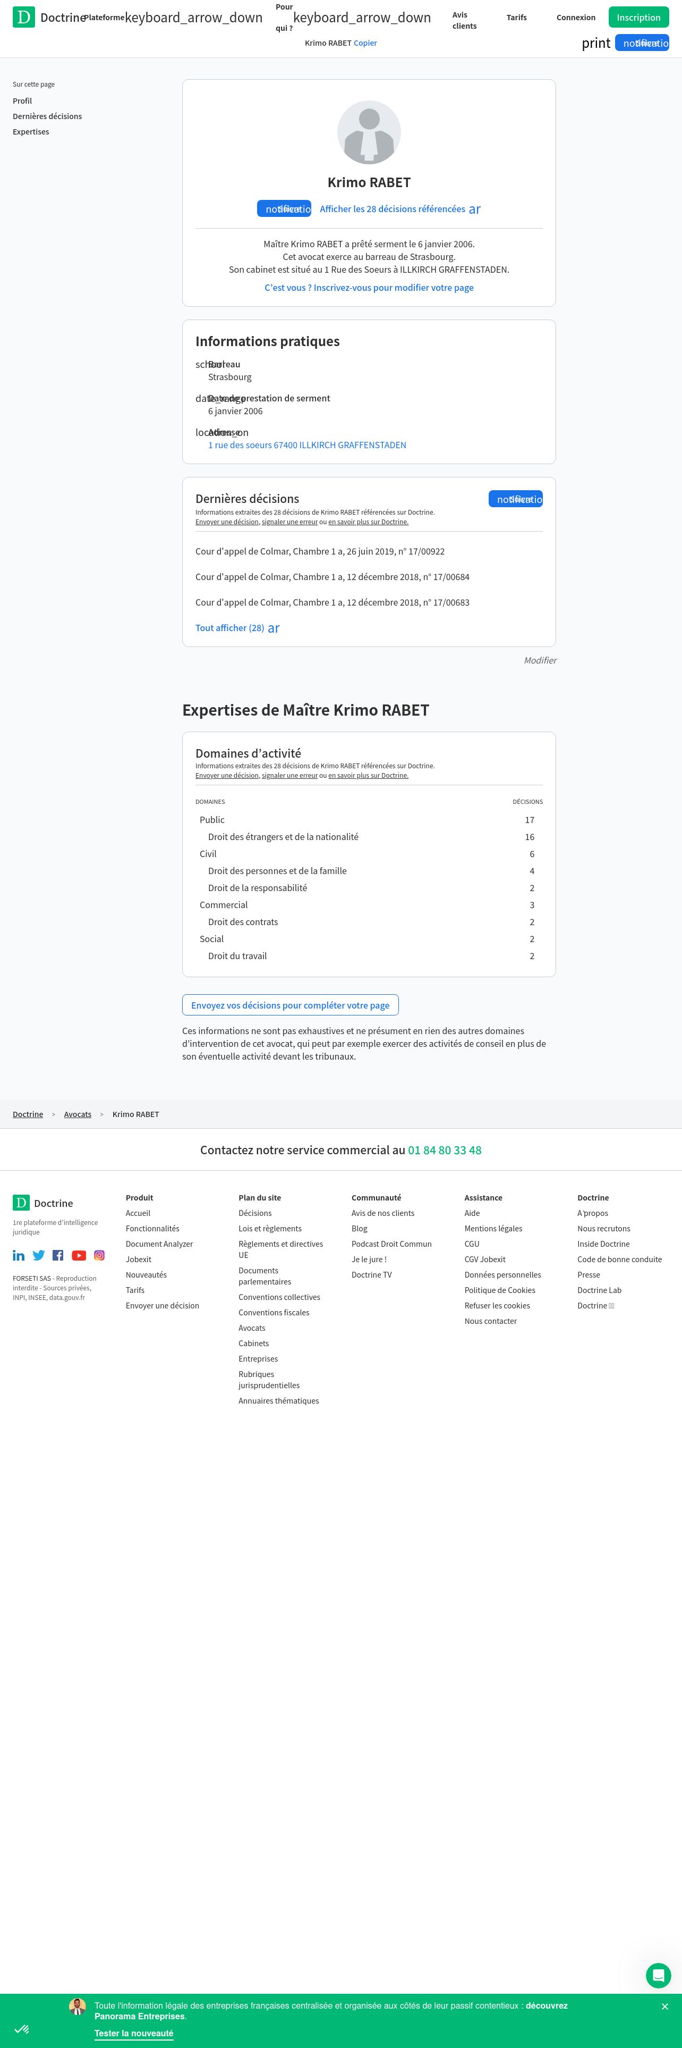This screenshot has height=2048, width=682.
Task: Click 'Envoyez vos décisions pour compléter votre page'
Action: pos(291,1005)
